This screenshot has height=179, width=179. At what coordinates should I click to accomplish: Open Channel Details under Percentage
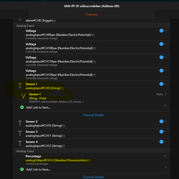tap(93, 177)
